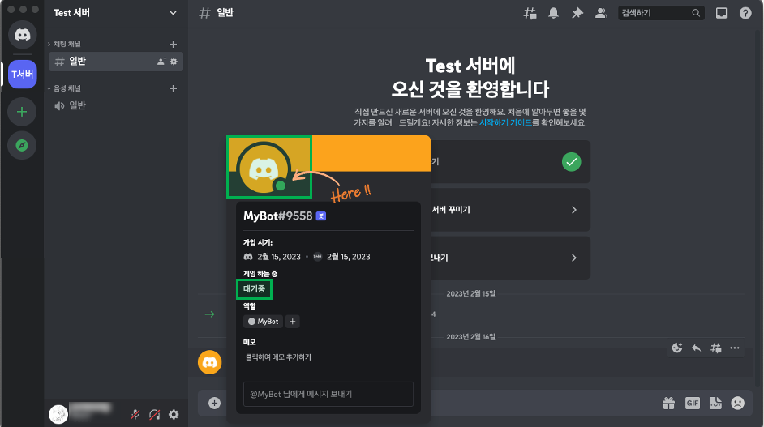Create channel in 채팅 채널 category
The height and width of the screenshot is (427, 764).
[173, 44]
